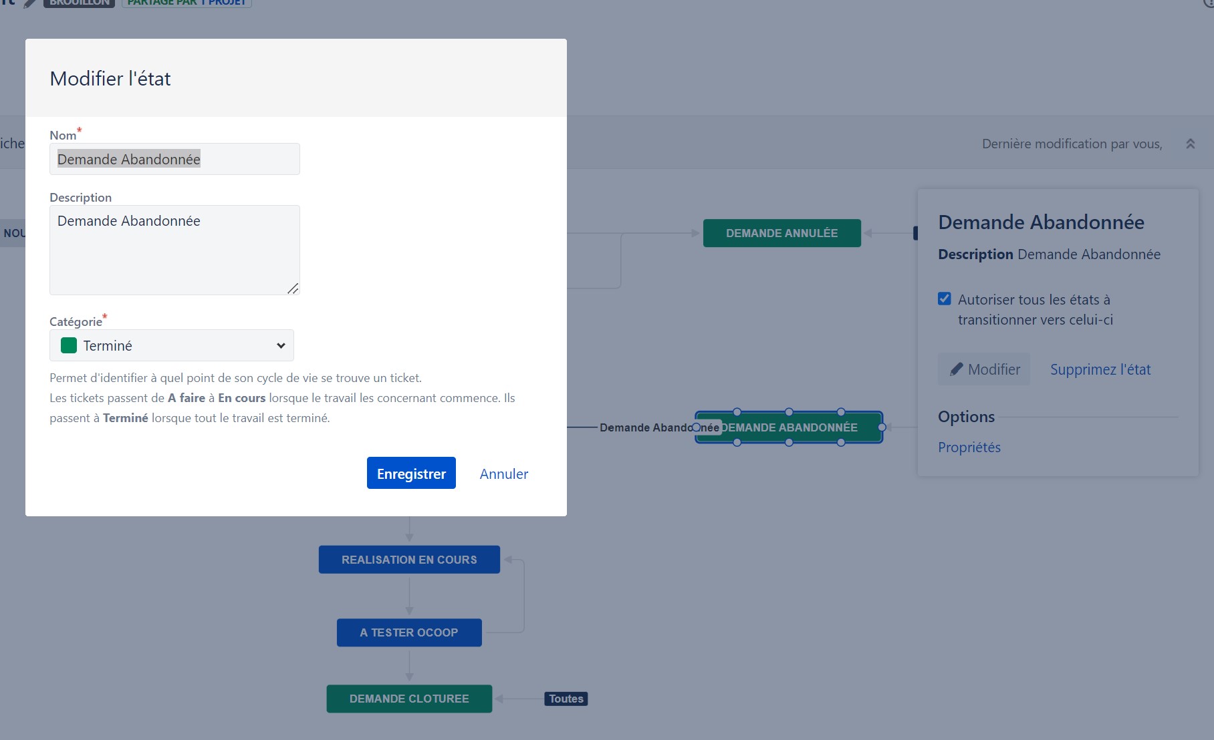Click the 'Toutes' transition label
The height and width of the screenshot is (740, 1214).
[x=565, y=699]
